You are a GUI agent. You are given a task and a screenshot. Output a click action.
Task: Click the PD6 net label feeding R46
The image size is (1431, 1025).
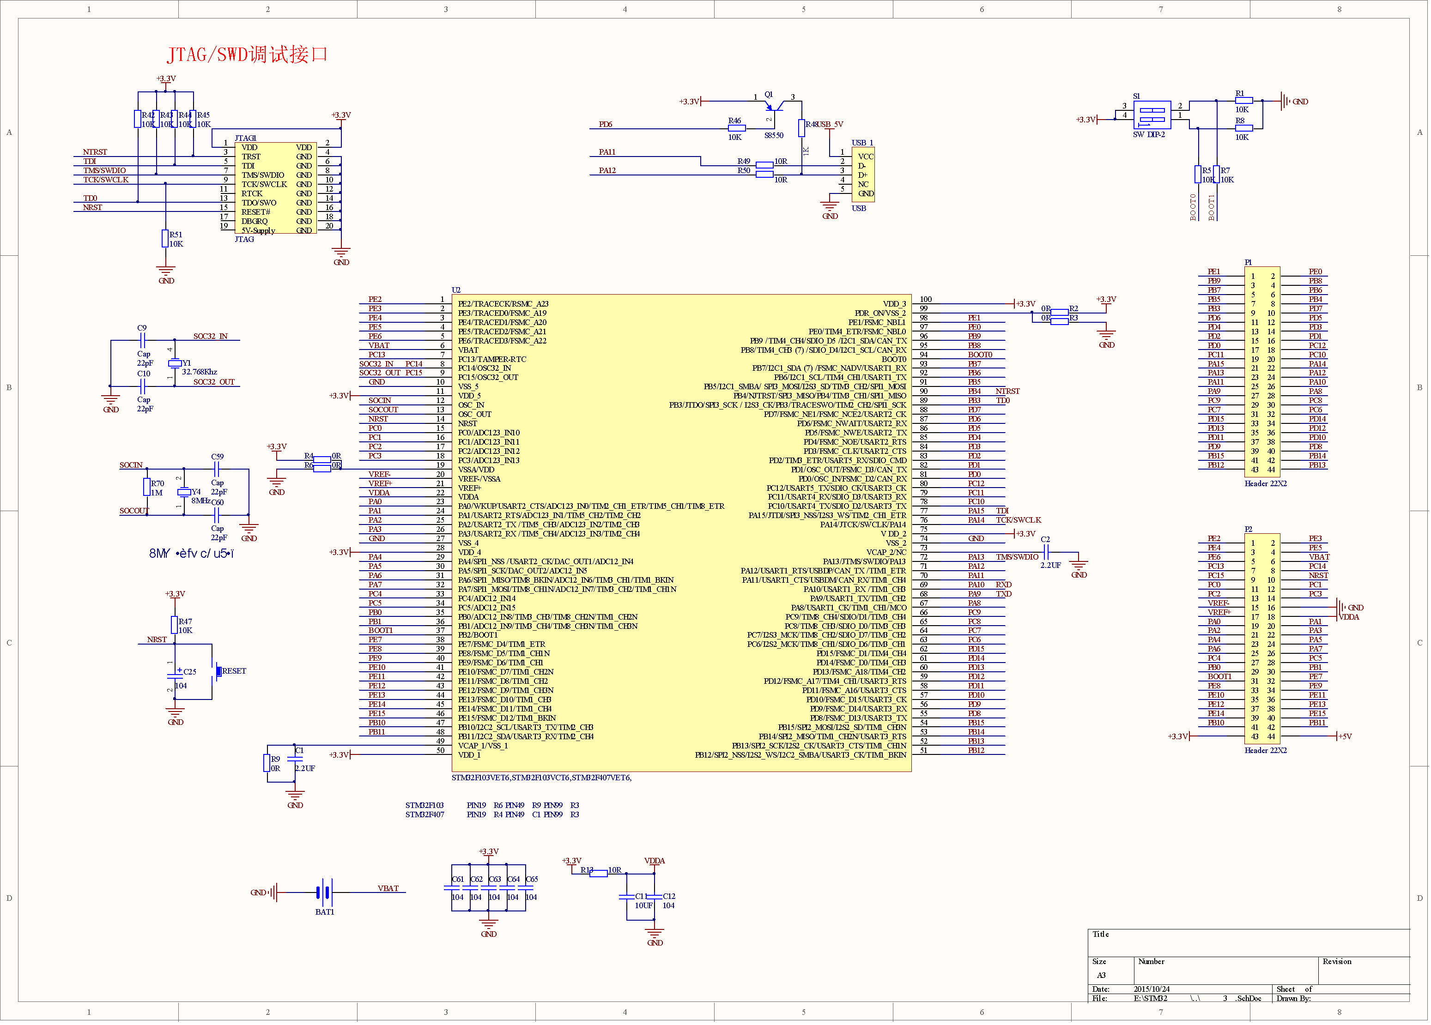[x=606, y=124]
